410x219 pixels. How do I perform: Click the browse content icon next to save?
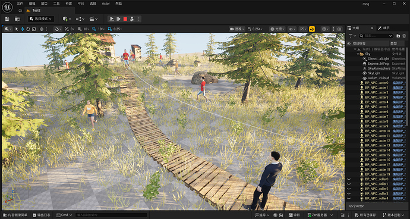(17, 19)
